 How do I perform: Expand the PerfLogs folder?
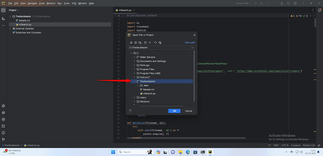tap(134, 65)
